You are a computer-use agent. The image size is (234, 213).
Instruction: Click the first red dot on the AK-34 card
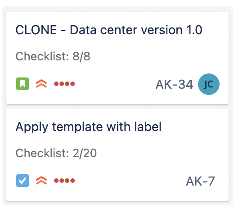click(x=56, y=84)
